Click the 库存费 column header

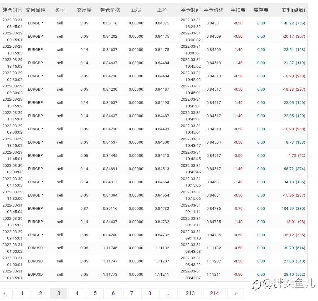261,10
